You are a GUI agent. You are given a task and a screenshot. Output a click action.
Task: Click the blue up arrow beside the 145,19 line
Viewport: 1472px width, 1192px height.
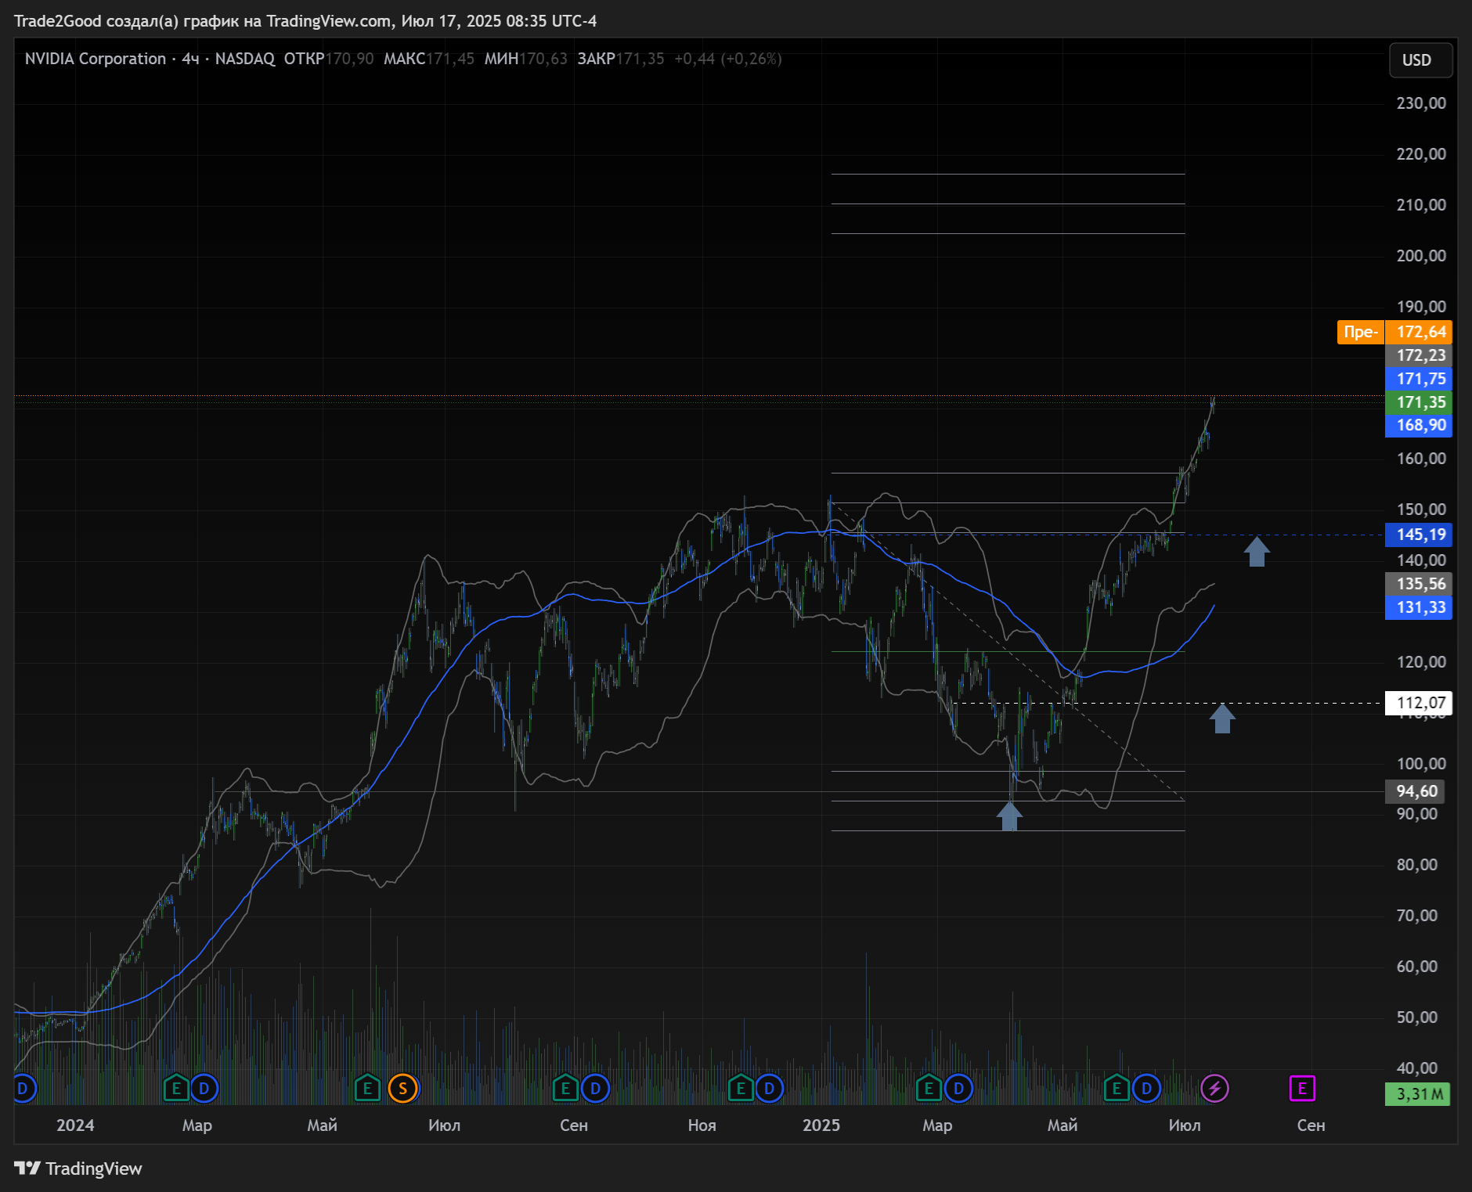click(1257, 552)
